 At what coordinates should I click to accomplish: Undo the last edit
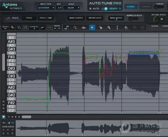(x=43, y=28)
